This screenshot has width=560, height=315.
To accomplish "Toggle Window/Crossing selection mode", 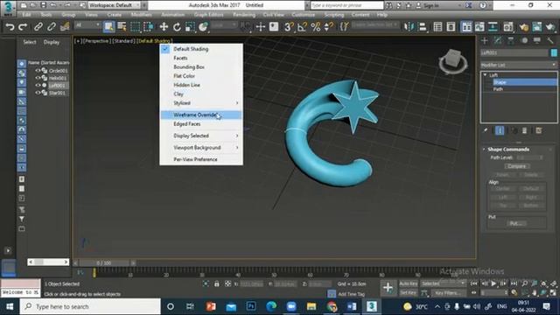I will (148, 27).
